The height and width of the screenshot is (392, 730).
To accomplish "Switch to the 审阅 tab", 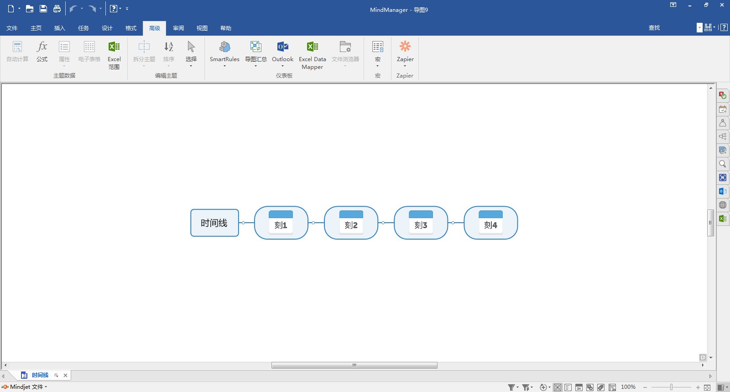I will tap(178, 28).
